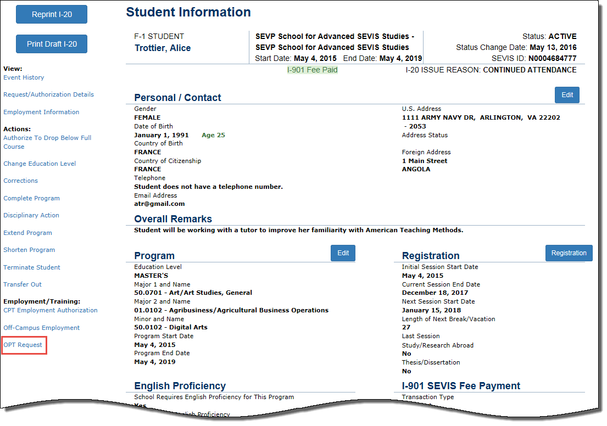Open the Event History view

click(x=24, y=77)
